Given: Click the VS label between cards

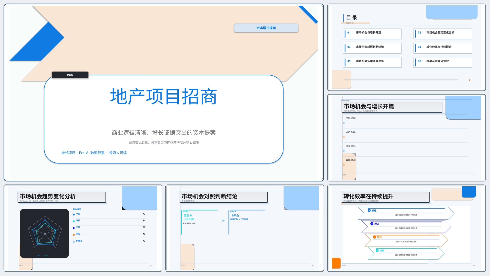Looking at the screenshot, I should coord(223,221).
